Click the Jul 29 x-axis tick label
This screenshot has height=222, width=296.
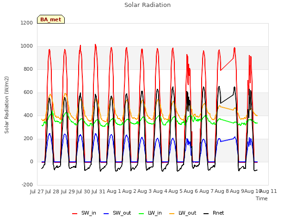click(68, 191)
